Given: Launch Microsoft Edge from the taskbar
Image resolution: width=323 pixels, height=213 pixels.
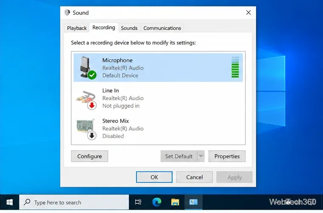Looking at the screenshot, I should 157,202.
